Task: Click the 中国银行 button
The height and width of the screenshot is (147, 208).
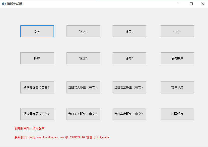Action: click(177, 114)
